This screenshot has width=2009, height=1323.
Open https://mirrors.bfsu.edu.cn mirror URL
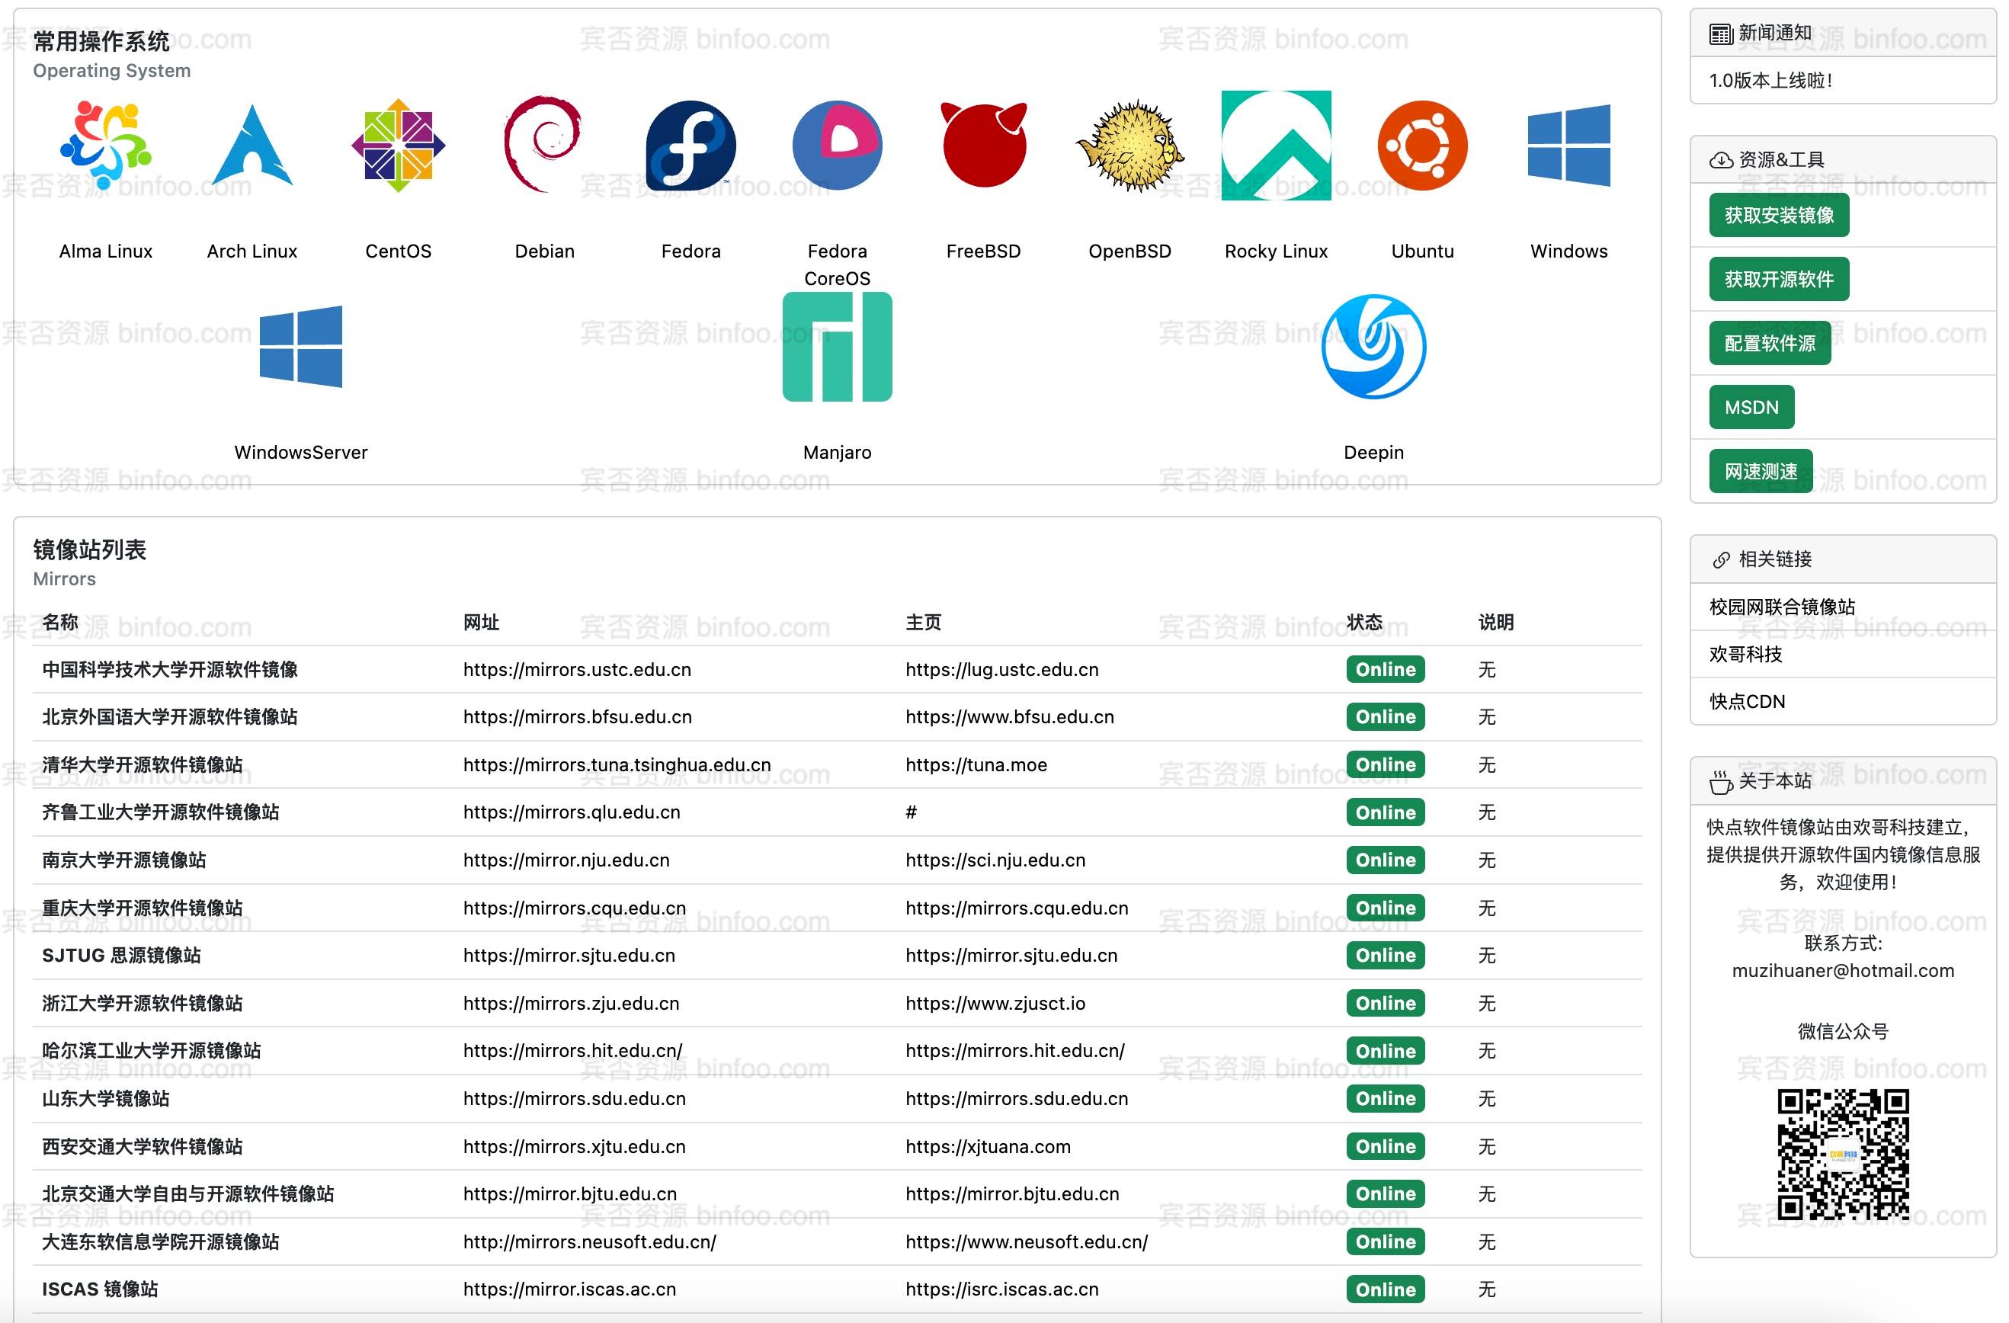[x=578, y=717]
